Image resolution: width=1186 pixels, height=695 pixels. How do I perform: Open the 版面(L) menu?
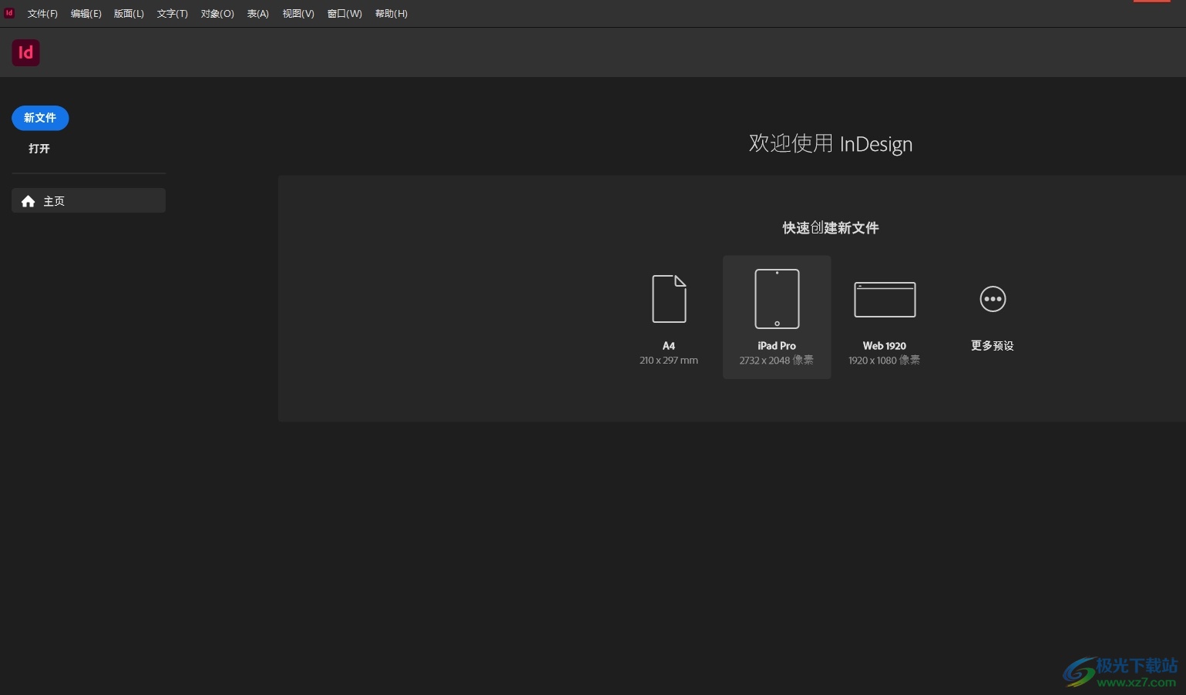point(129,14)
